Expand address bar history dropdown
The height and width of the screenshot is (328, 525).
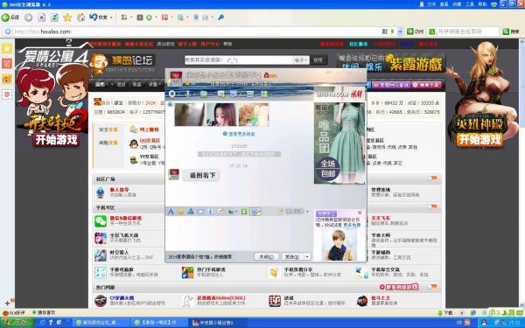[x=400, y=31]
